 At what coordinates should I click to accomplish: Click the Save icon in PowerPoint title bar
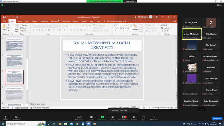[5, 17]
